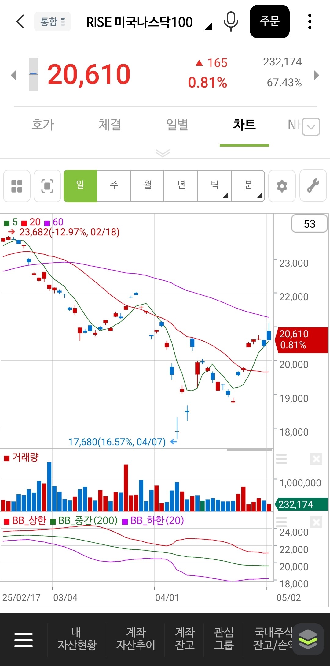Select the 주 weekly period
The width and height of the screenshot is (330, 666).
(x=114, y=186)
